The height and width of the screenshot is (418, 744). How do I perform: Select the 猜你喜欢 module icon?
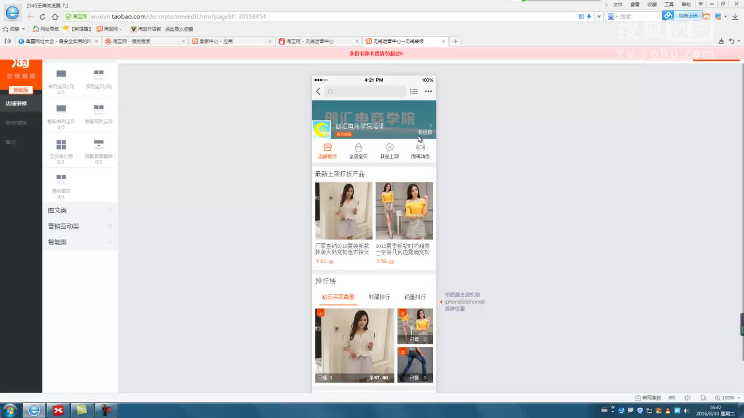61,178
